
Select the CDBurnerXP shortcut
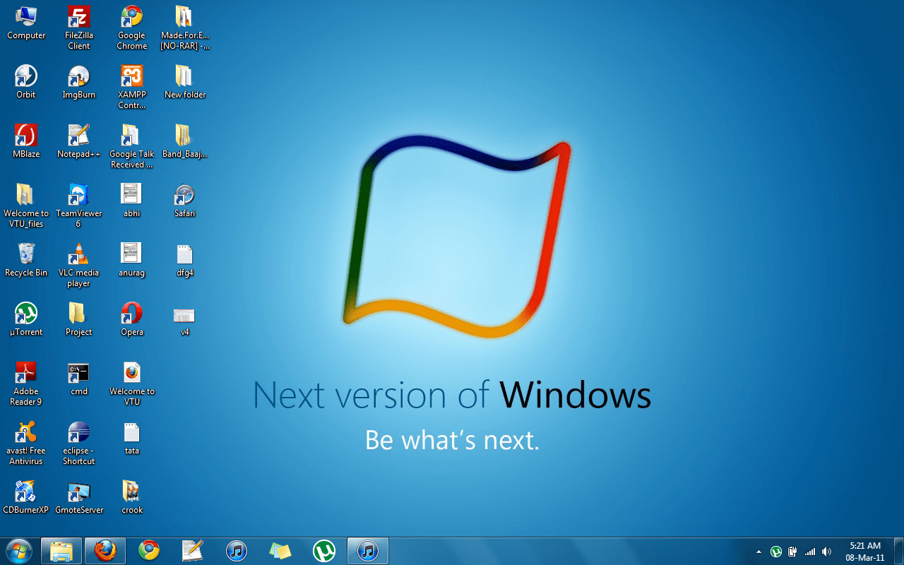[26, 497]
